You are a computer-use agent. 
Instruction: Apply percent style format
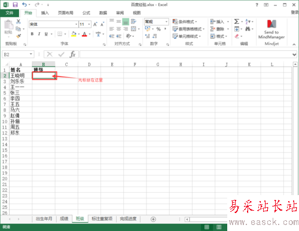(158, 29)
